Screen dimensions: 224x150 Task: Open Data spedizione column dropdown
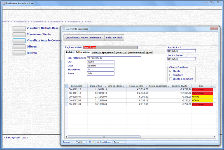125,86
